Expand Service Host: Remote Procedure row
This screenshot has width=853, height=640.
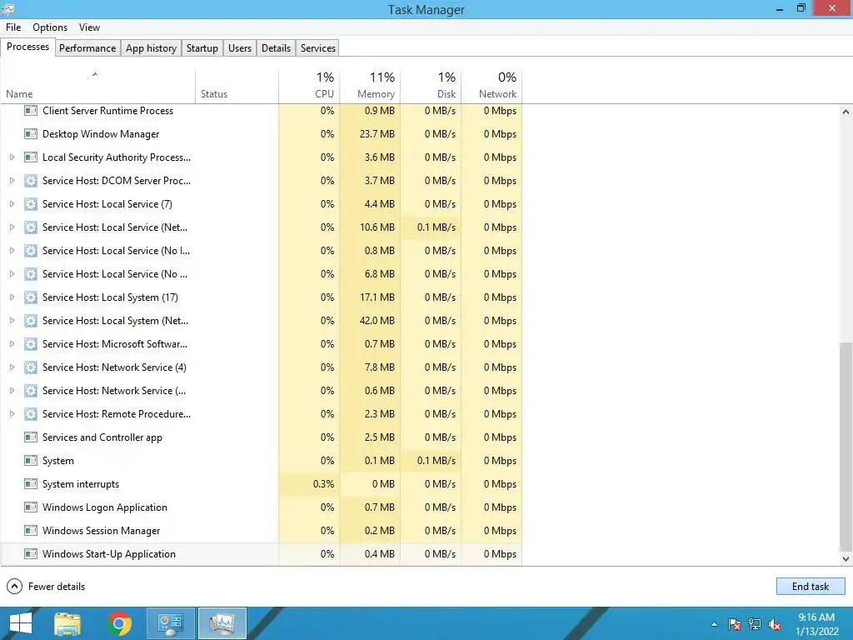tap(12, 414)
